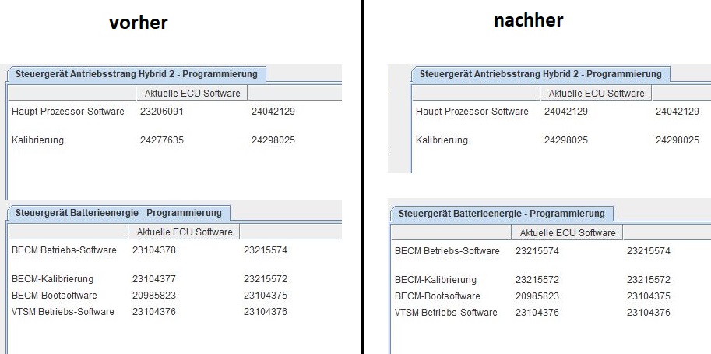711x354 pixels.
Task: Select the Kalibrierung row label under nachher
Action: click(x=442, y=140)
